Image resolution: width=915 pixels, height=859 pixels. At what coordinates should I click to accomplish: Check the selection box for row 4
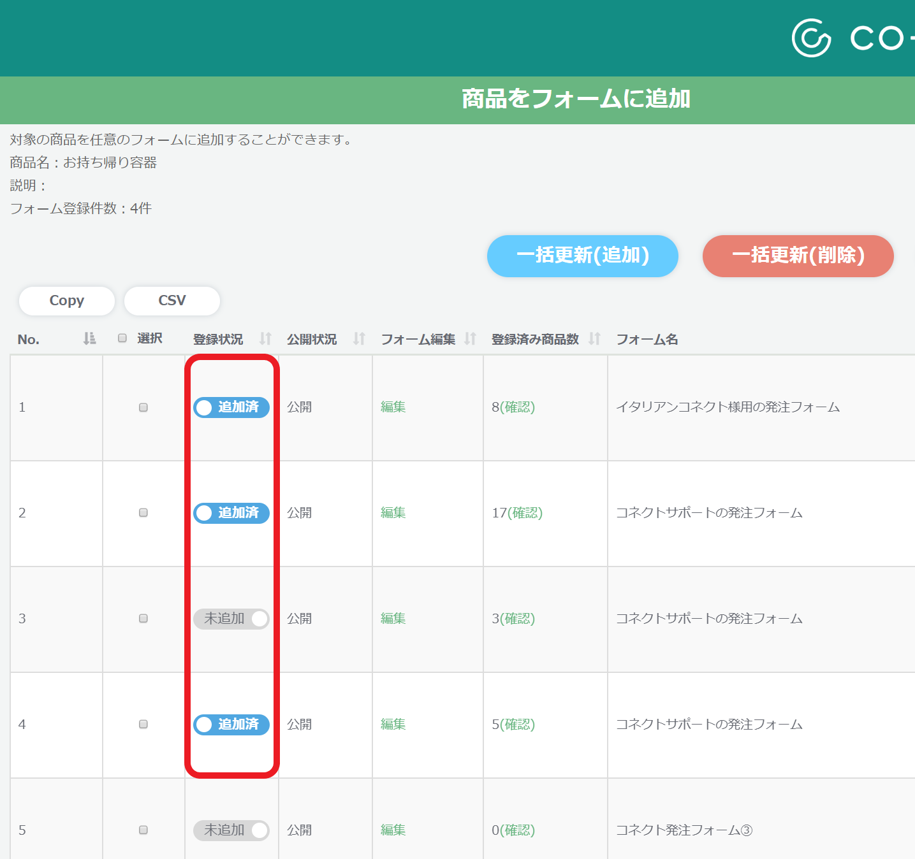coord(143,725)
